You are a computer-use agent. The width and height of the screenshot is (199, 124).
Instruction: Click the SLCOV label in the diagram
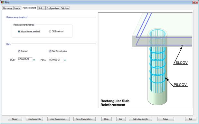pyautogui.click(x=182, y=62)
